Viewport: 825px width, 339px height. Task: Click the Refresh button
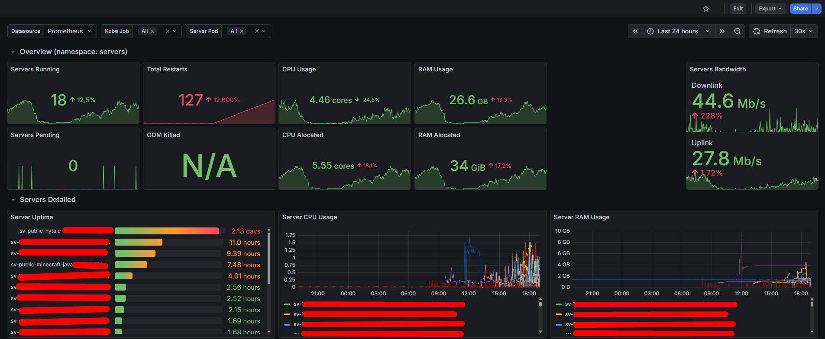[x=770, y=31]
